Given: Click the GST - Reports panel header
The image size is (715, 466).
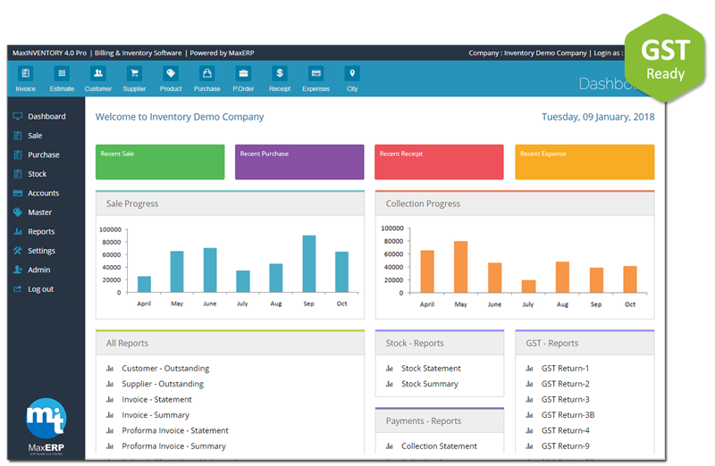Looking at the screenshot, I should tap(585, 343).
